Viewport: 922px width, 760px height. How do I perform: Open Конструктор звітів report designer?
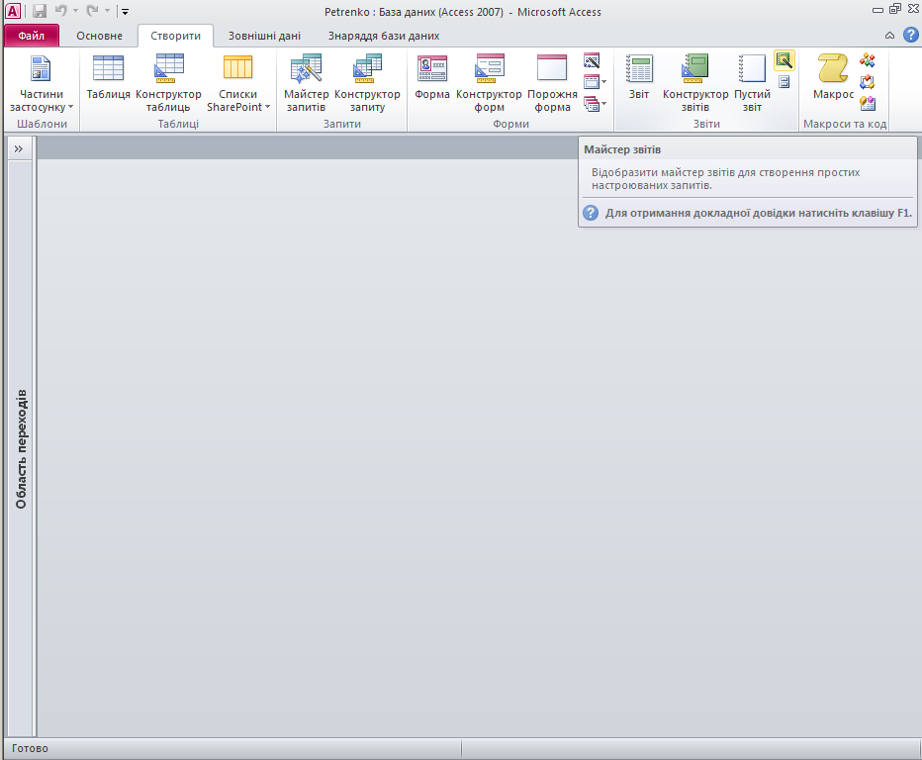695,83
